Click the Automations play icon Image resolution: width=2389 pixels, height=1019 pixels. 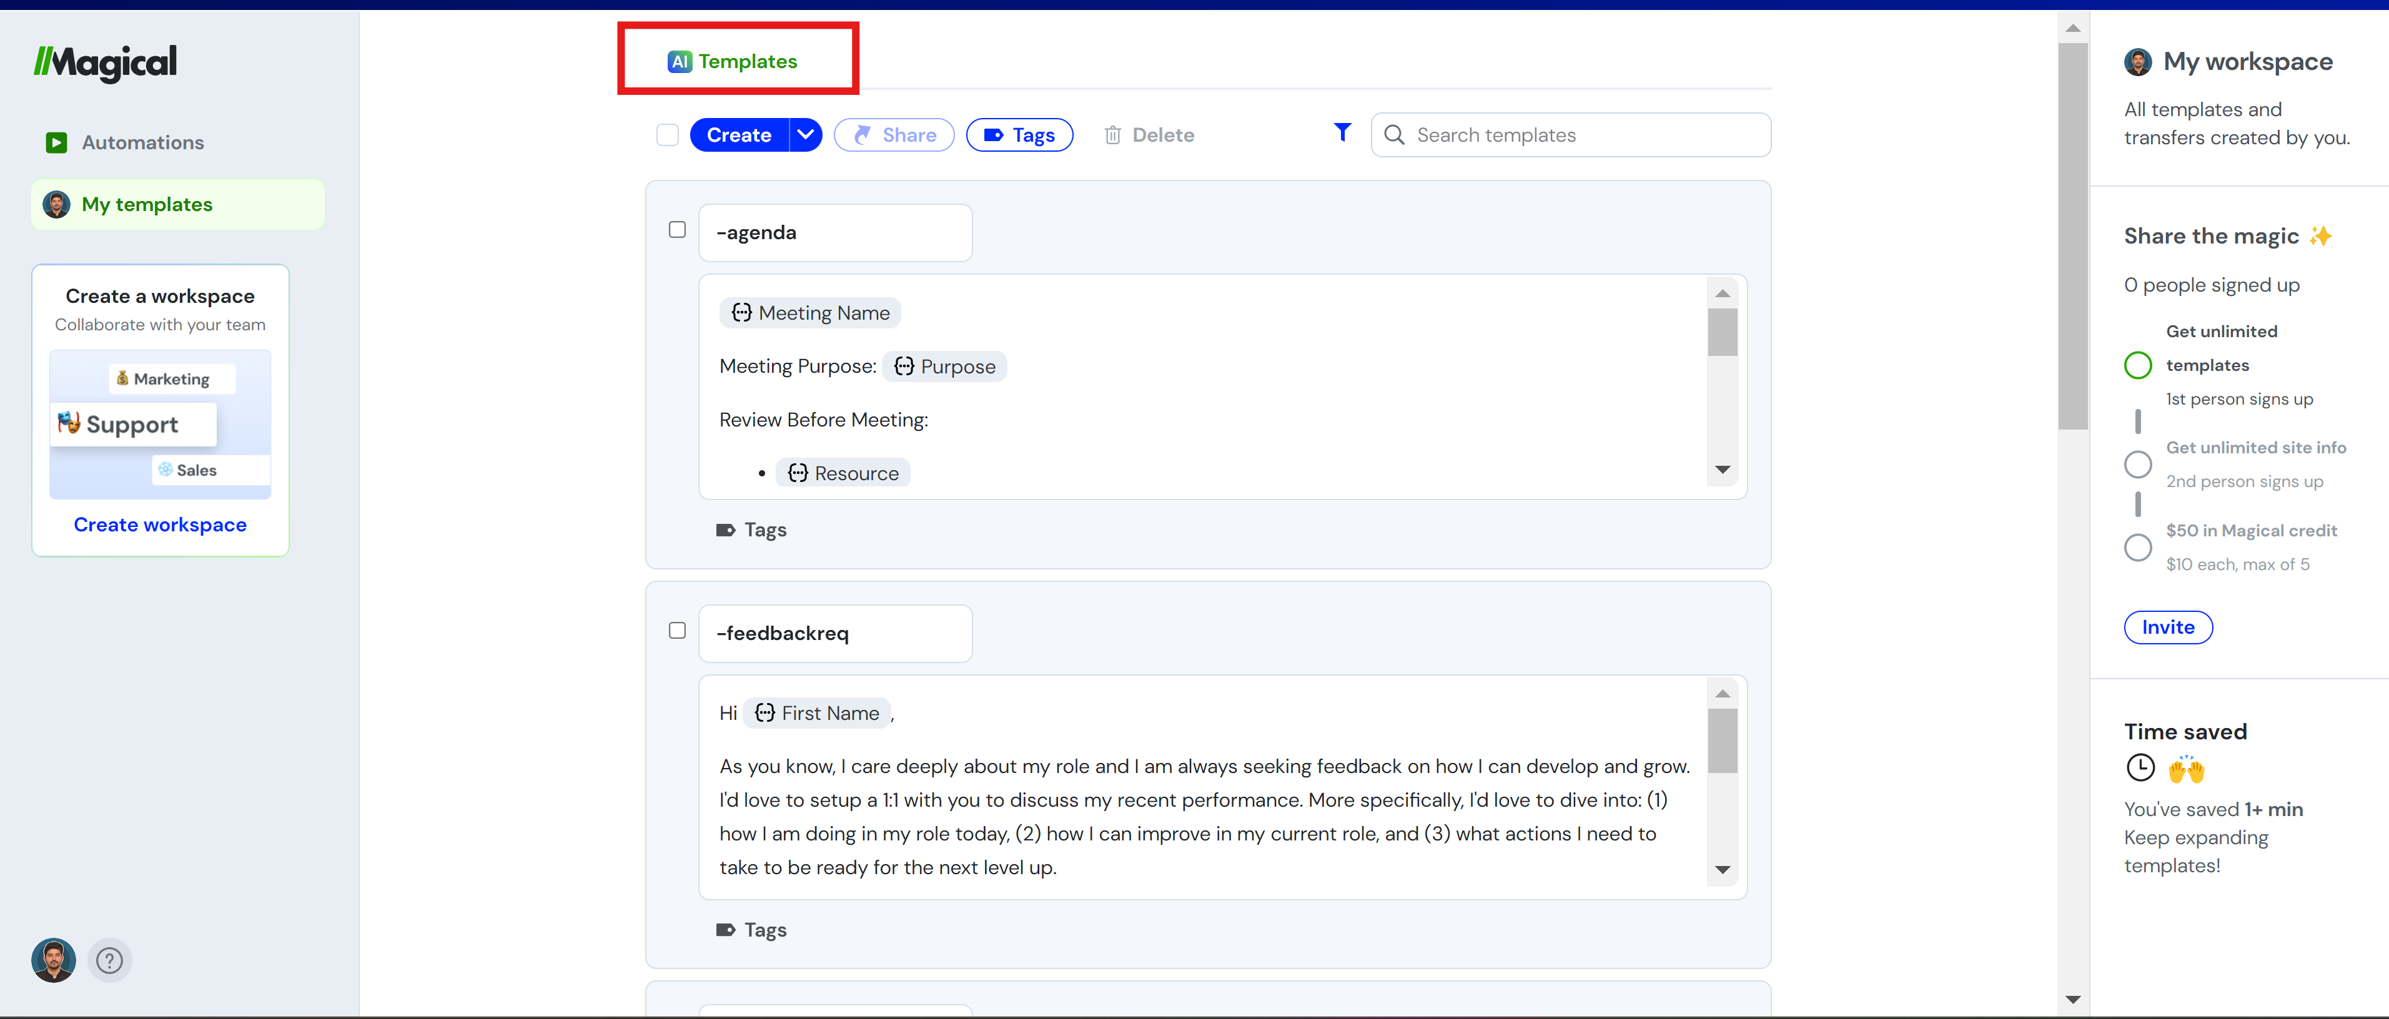point(57,143)
